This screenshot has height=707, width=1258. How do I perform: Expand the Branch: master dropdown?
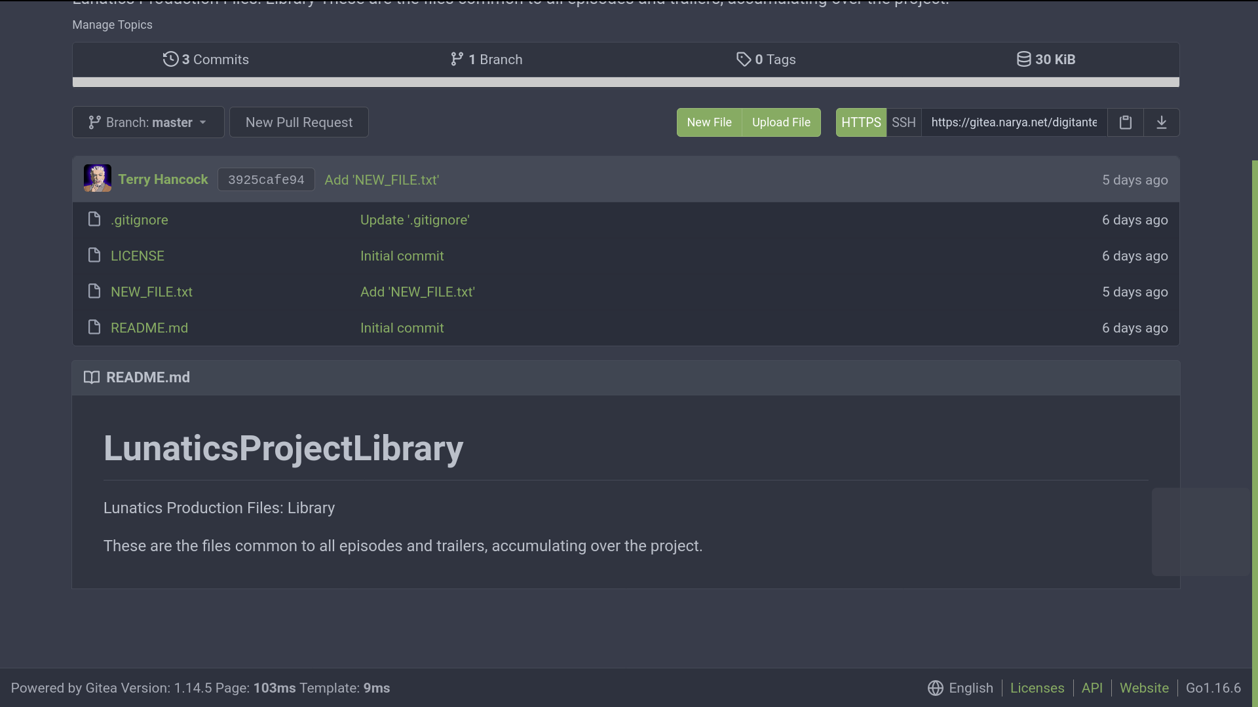coord(148,122)
